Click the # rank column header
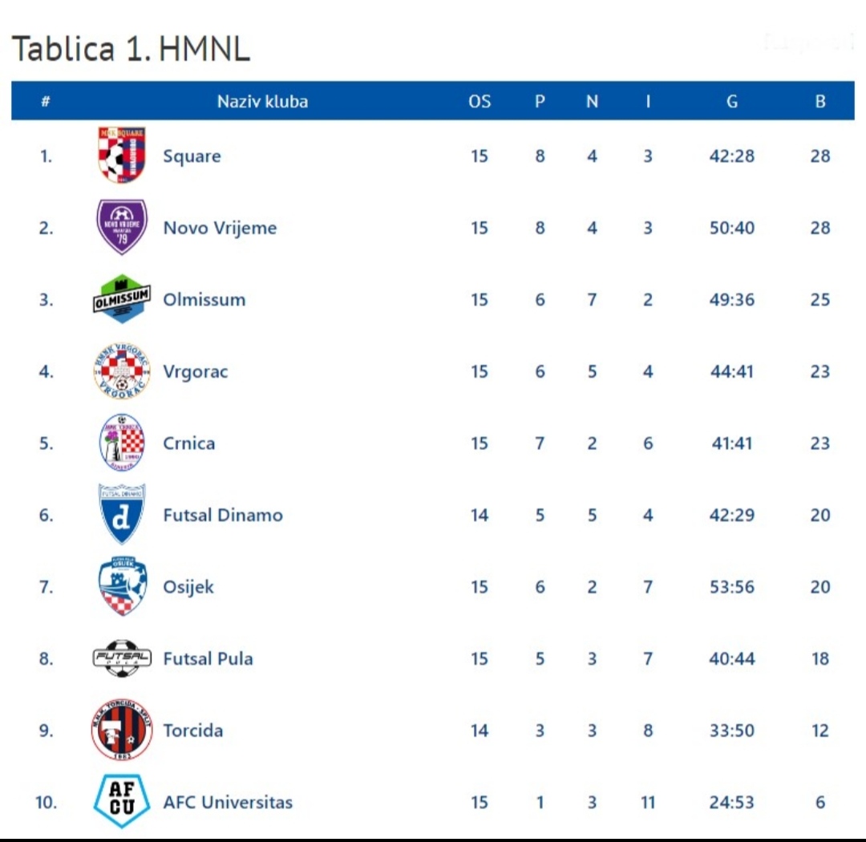Screen dimensions: 866x842 (x=46, y=101)
